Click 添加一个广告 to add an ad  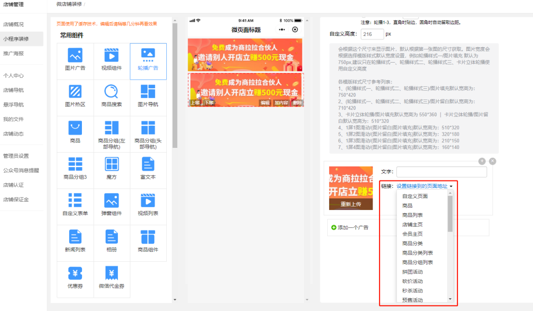click(x=354, y=227)
